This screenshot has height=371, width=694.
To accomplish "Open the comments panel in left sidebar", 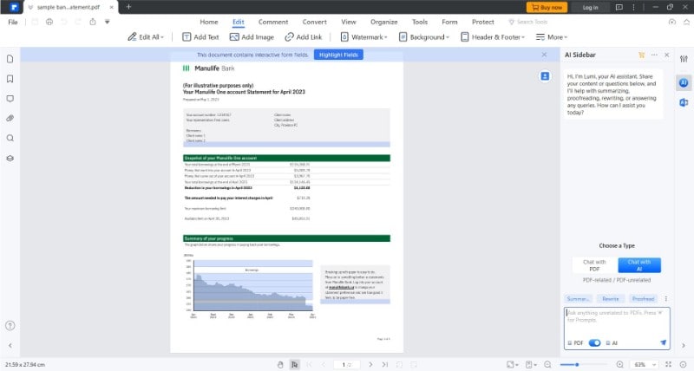I will tap(10, 99).
